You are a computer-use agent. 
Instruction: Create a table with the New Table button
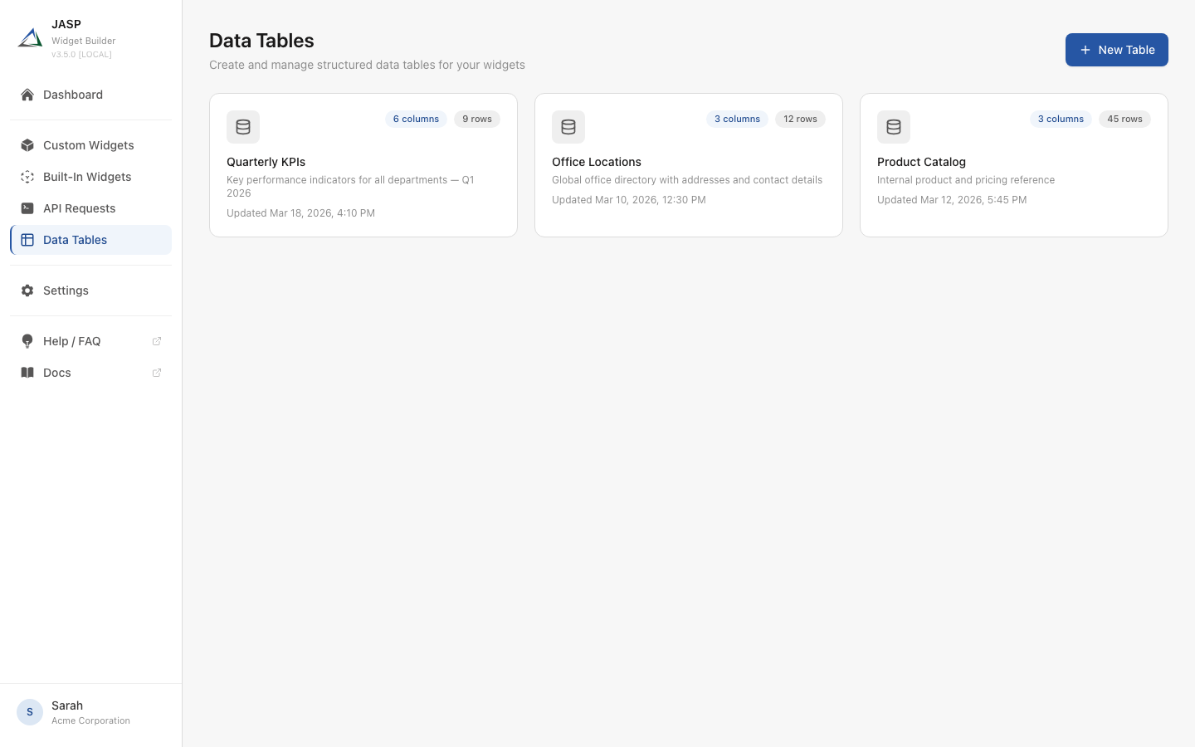pos(1117,50)
